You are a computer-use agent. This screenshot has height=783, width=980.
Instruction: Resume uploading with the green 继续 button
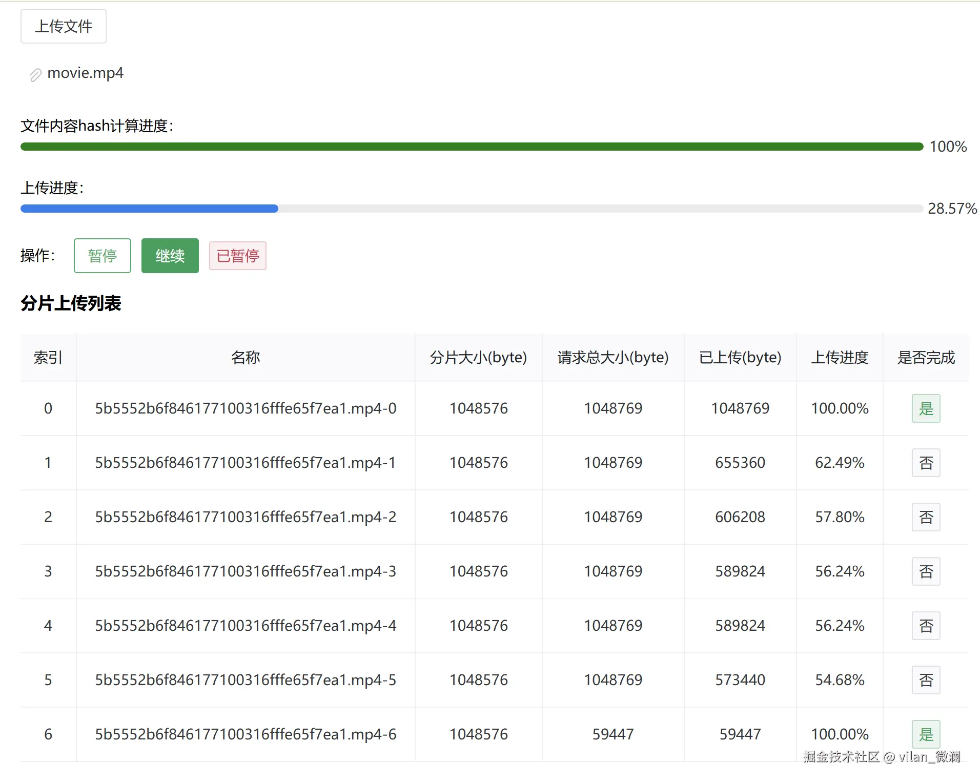(170, 256)
